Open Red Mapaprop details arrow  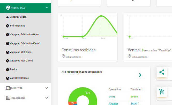pos(140,75)
